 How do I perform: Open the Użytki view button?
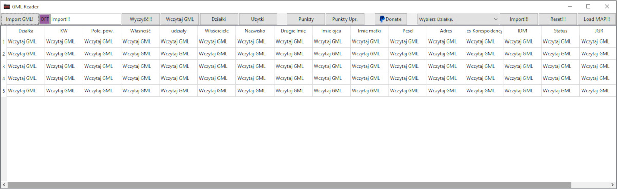[258, 19]
